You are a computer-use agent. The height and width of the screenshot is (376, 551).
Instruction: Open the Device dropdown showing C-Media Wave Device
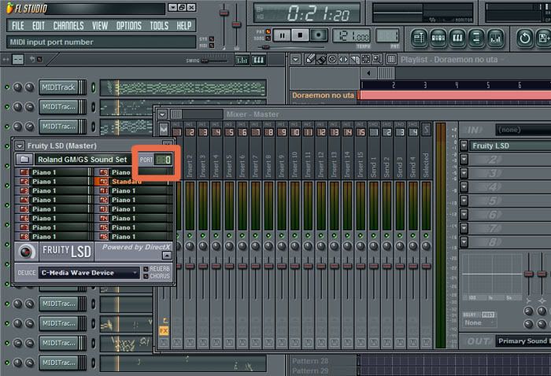coord(89,273)
